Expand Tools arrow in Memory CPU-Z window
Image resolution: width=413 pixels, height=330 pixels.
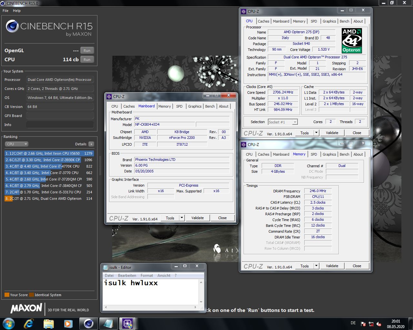coord(316,266)
